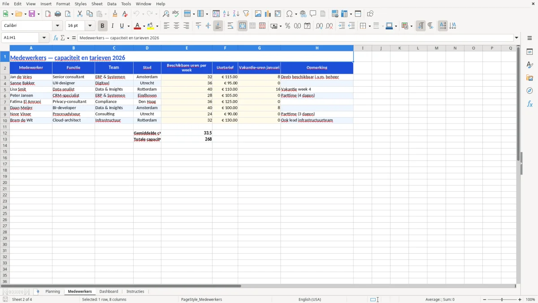Insert Chart icon in toolbar
Viewport: 538px width, 303px height.
[268, 14]
